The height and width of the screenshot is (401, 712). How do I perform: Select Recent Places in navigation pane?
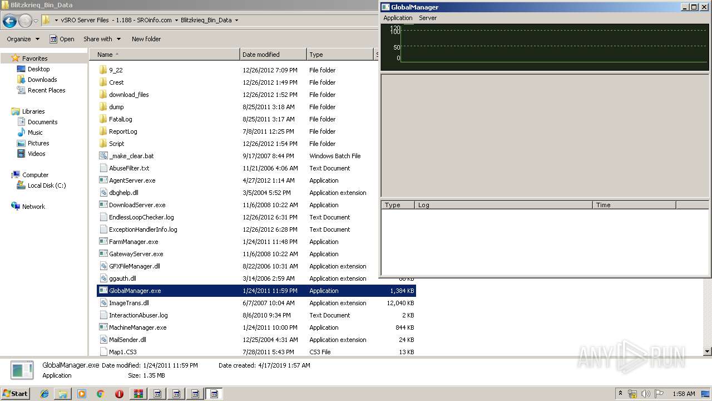coord(46,90)
